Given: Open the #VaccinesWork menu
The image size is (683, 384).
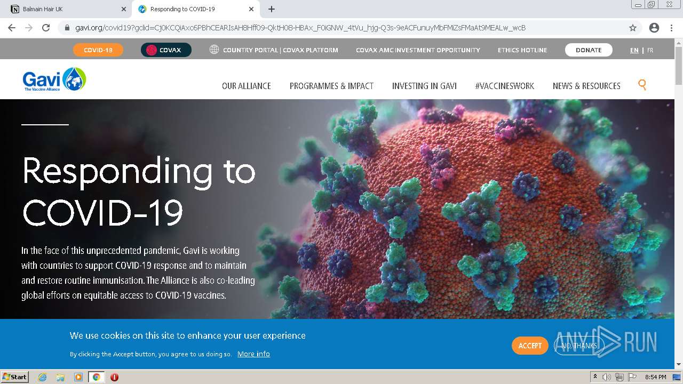Looking at the screenshot, I should click(505, 86).
